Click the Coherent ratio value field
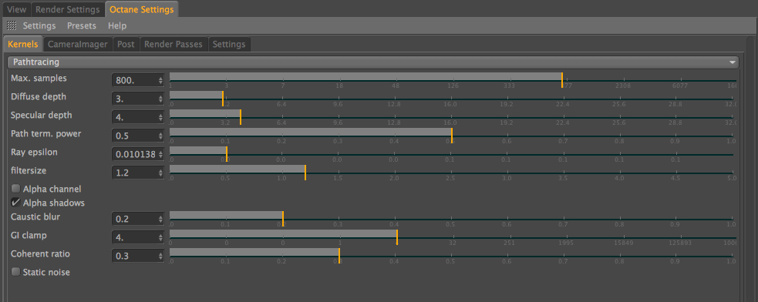758x302 pixels. click(138, 256)
